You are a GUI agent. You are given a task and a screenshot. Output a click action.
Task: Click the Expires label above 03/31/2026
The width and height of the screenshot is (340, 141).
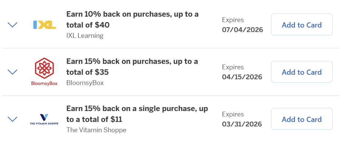click(x=233, y=114)
